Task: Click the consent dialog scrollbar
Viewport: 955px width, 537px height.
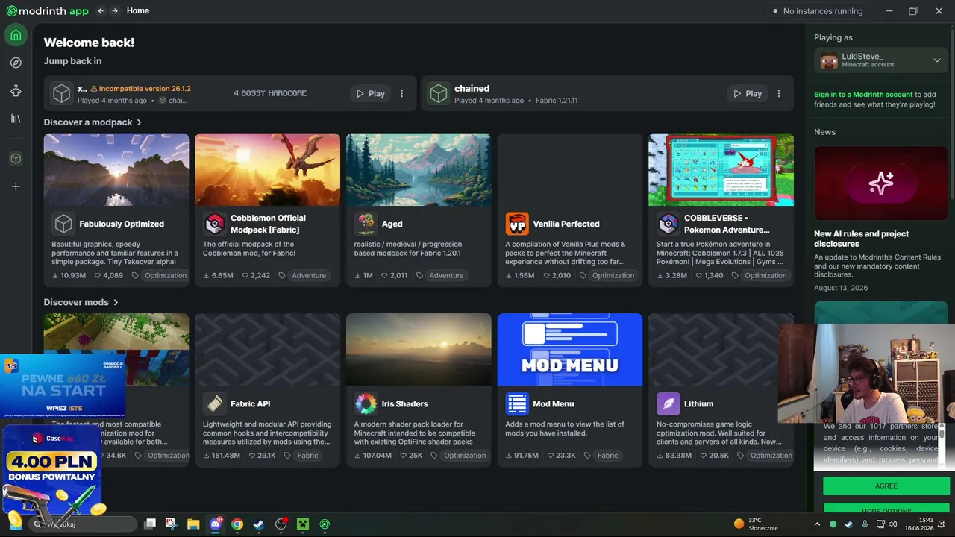Action: 942,445
